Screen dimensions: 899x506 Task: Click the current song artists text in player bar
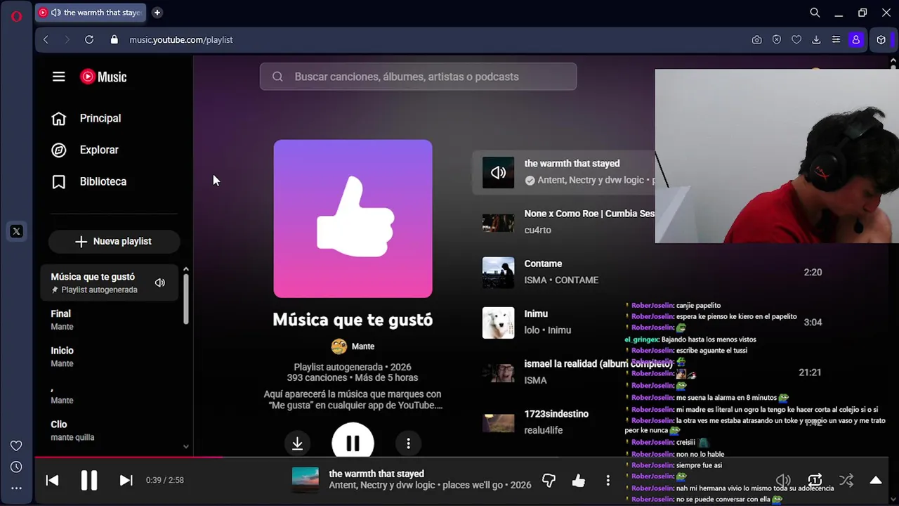pos(382,486)
